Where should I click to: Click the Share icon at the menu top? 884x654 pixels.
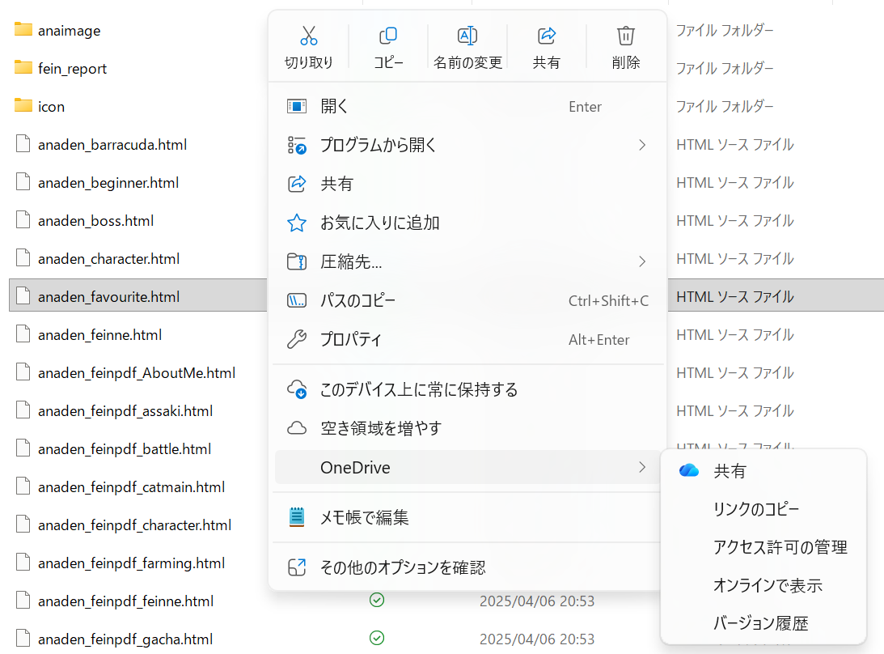click(x=548, y=36)
